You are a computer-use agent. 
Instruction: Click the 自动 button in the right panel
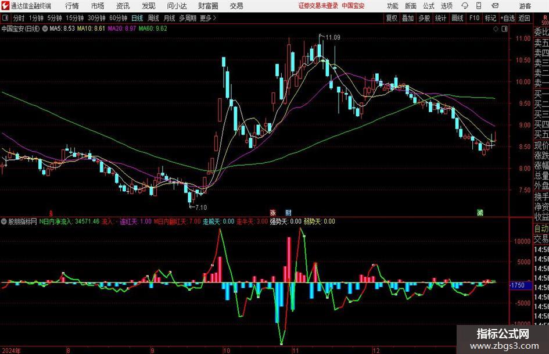coord(541,228)
